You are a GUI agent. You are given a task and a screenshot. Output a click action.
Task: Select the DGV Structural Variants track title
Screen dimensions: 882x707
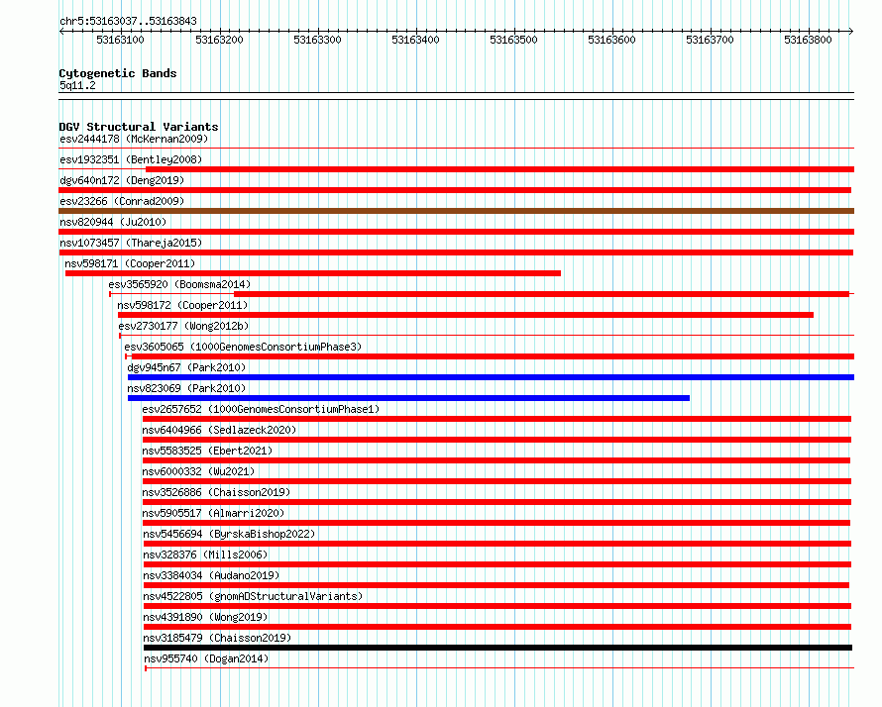pyautogui.click(x=139, y=127)
